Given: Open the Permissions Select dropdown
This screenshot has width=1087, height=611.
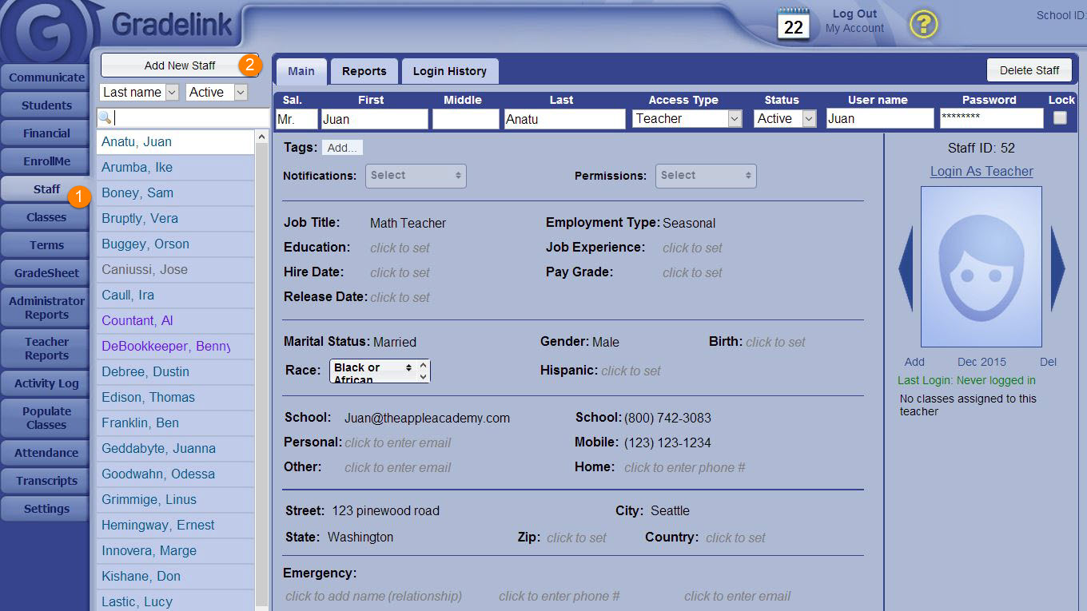Looking at the screenshot, I should 706,176.
